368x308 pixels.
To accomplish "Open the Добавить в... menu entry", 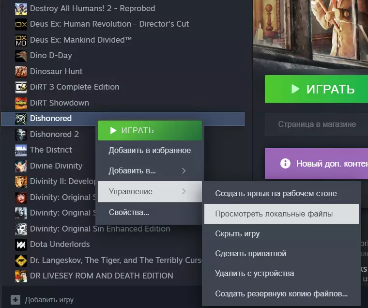I will click(x=150, y=170).
